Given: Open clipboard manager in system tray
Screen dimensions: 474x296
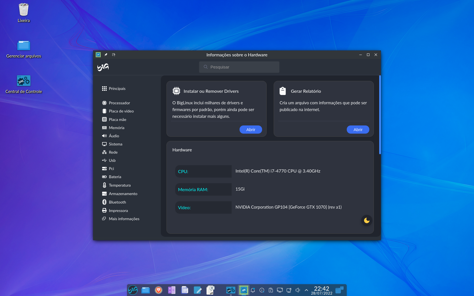Looking at the screenshot, I should (x=271, y=290).
